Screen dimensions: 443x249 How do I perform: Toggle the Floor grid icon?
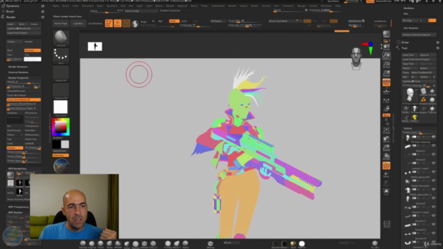point(386,91)
